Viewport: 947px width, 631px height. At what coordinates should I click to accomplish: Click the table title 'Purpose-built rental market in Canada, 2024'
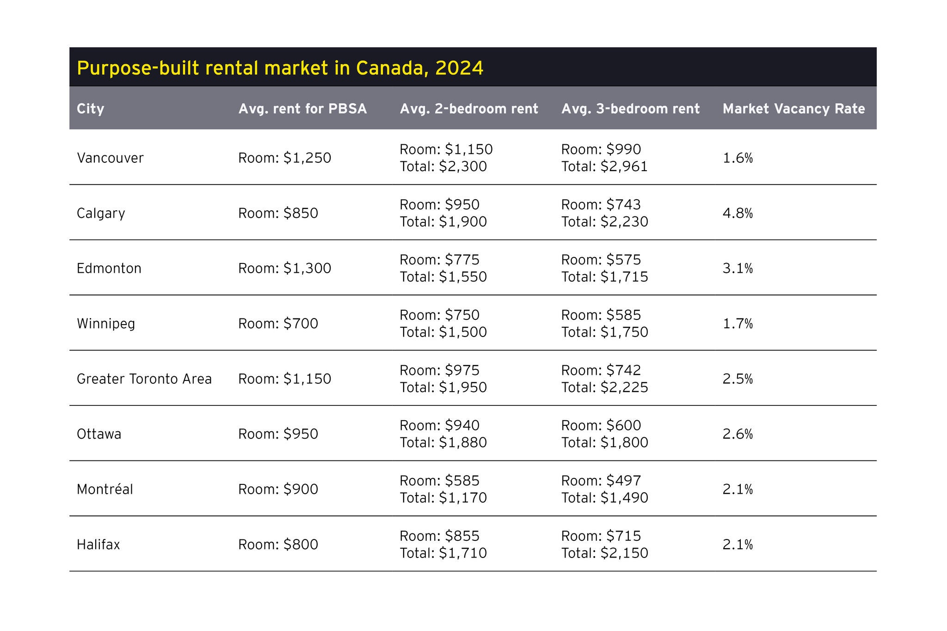click(280, 68)
